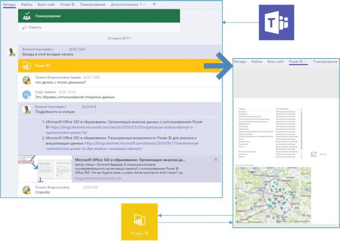Click the reply arrow icon beside Ответить

pyautogui.click(x=24, y=28)
